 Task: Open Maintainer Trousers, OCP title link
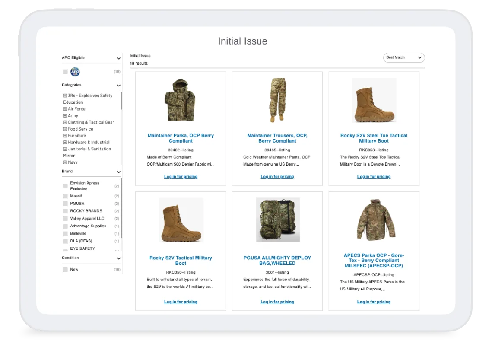click(277, 138)
